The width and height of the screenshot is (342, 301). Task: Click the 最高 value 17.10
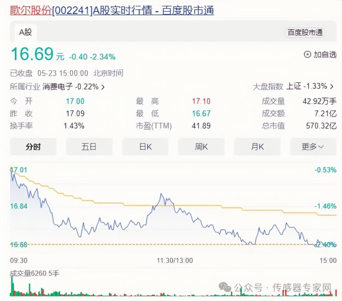point(201,101)
